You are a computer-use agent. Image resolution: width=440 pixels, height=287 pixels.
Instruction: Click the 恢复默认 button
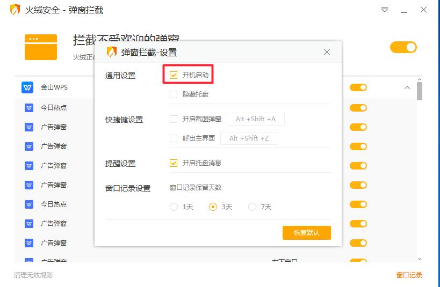[307, 233]
